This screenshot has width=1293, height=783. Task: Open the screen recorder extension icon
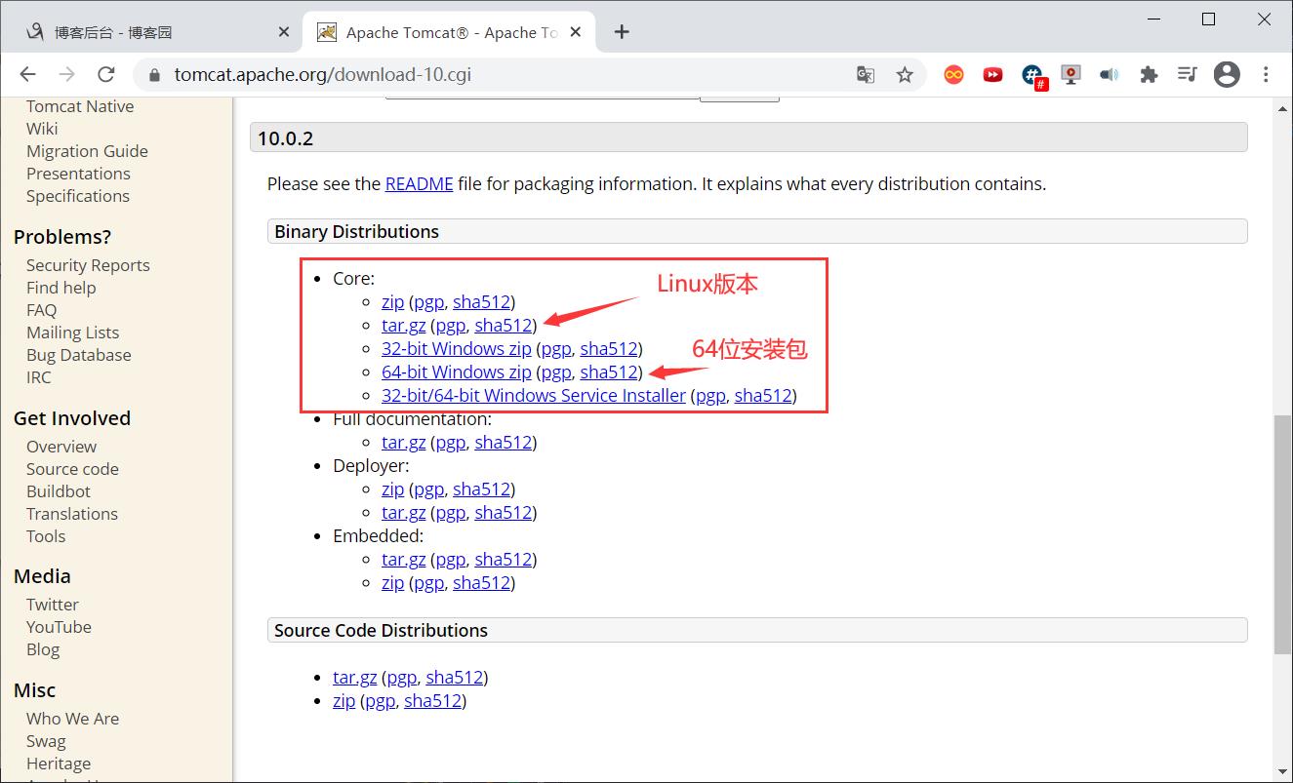(x=1071, y=74)
